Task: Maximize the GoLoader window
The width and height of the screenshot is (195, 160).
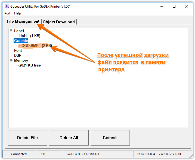Action: click(x=174, y=6)
